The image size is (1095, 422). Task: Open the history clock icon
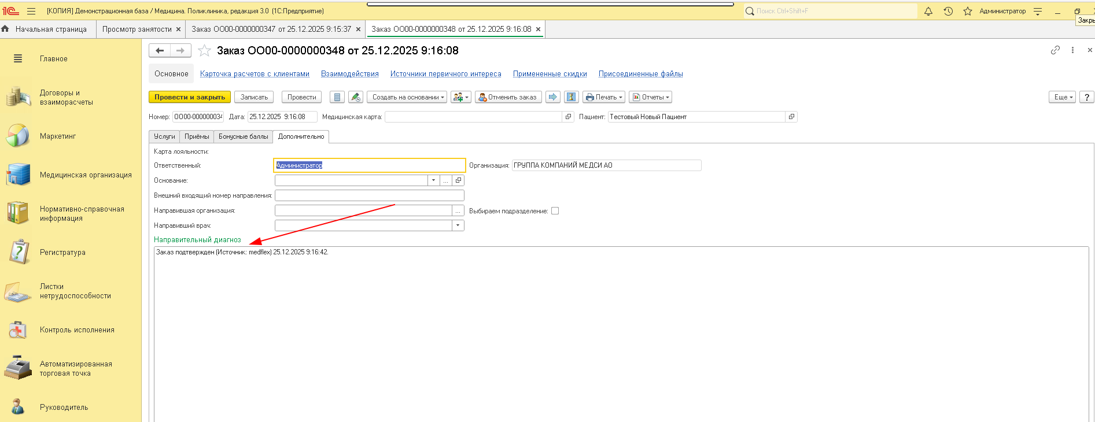pos(948,11)
